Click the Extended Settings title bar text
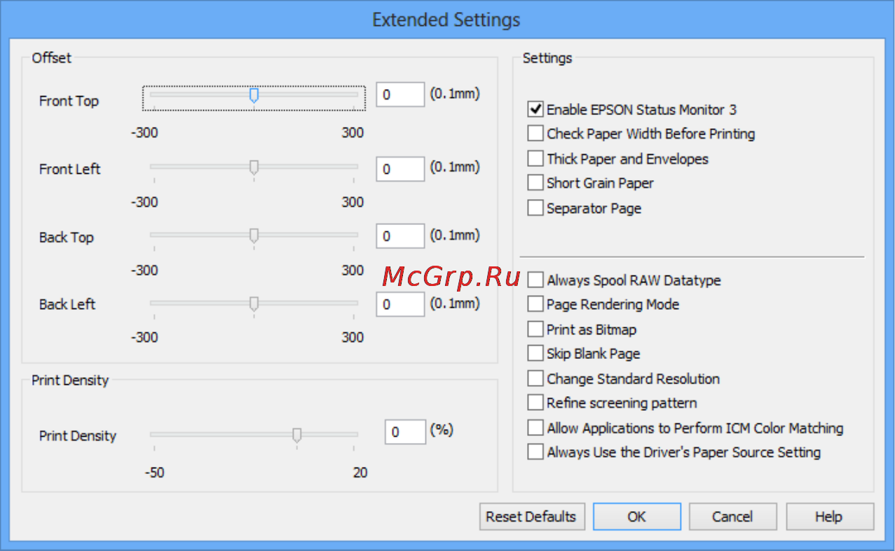 pyautogui.click(x=446, y=19)
